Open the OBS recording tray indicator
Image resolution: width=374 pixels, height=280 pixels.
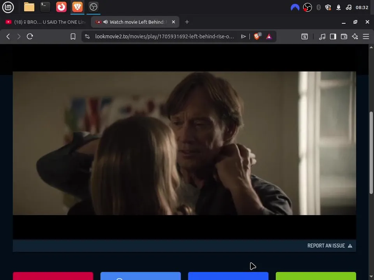pyautogui.click(x=307, y=7)
